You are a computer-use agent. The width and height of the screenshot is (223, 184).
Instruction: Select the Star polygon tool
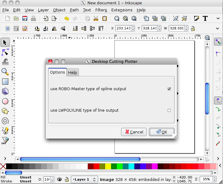(x=5, y=111)
